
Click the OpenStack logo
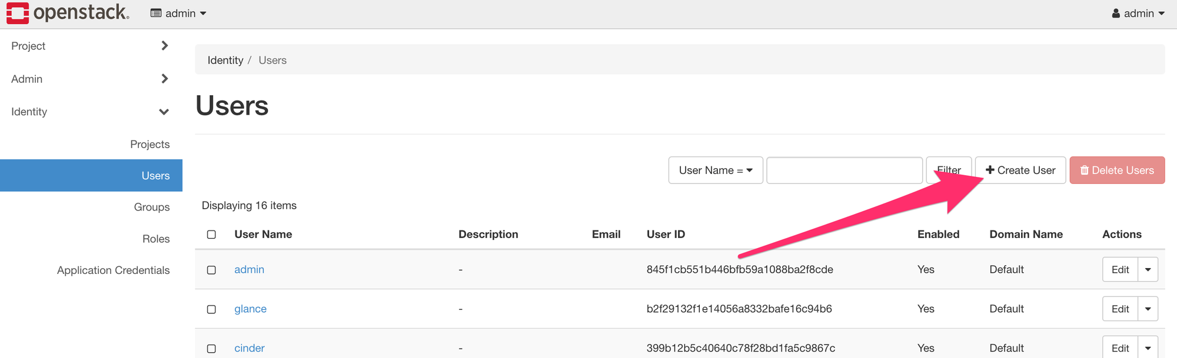[68, 13]
